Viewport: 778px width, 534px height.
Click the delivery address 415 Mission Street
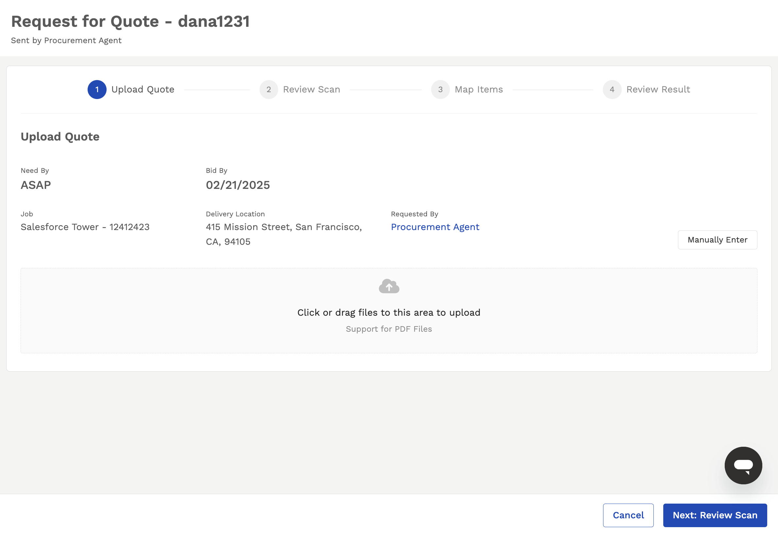tap(284, 234)
